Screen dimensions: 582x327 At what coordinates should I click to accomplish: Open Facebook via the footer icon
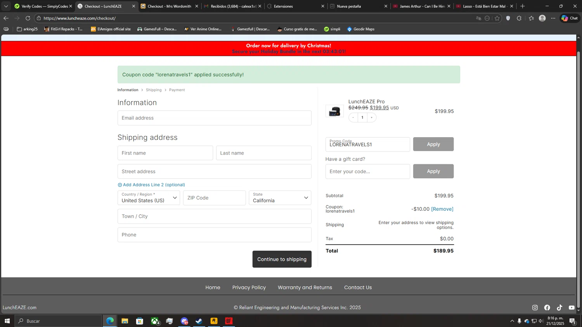point(547,308)
